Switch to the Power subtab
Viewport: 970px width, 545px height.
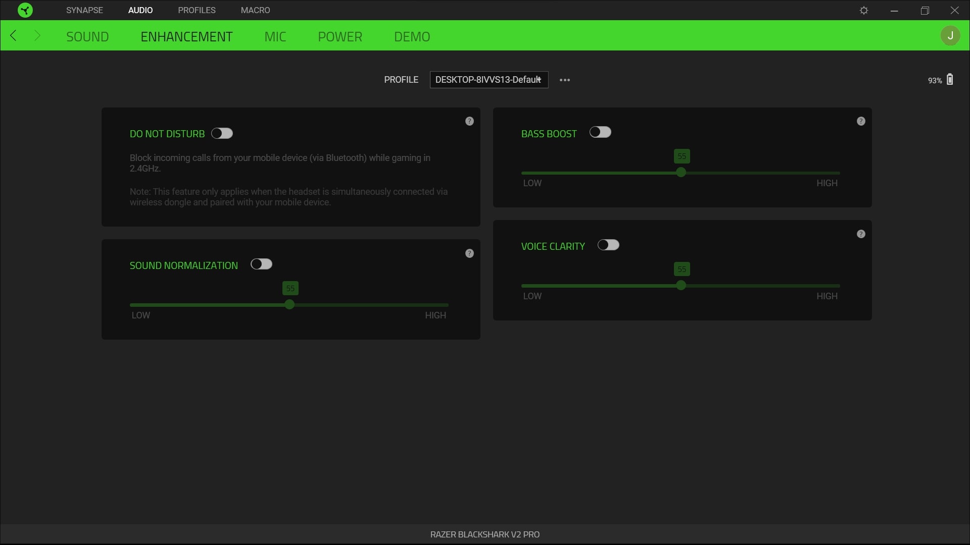click(340, 36)
